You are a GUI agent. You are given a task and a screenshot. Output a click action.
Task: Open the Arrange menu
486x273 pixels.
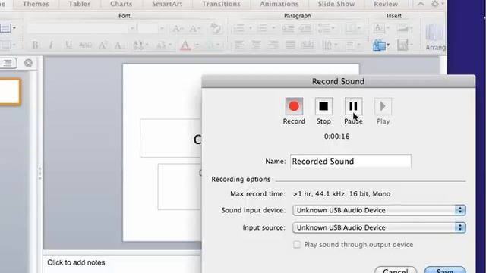[x=435, y=37]
